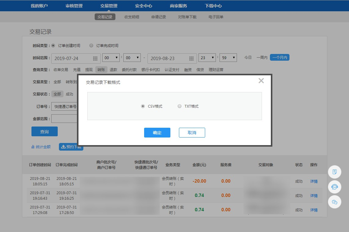The image size is (349, 232).
Task: Select 一周内 quick time range
Action: (x=262, y=57)
